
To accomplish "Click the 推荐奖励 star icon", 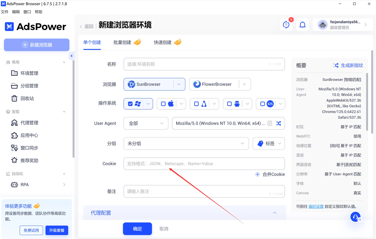I will 14,160.
